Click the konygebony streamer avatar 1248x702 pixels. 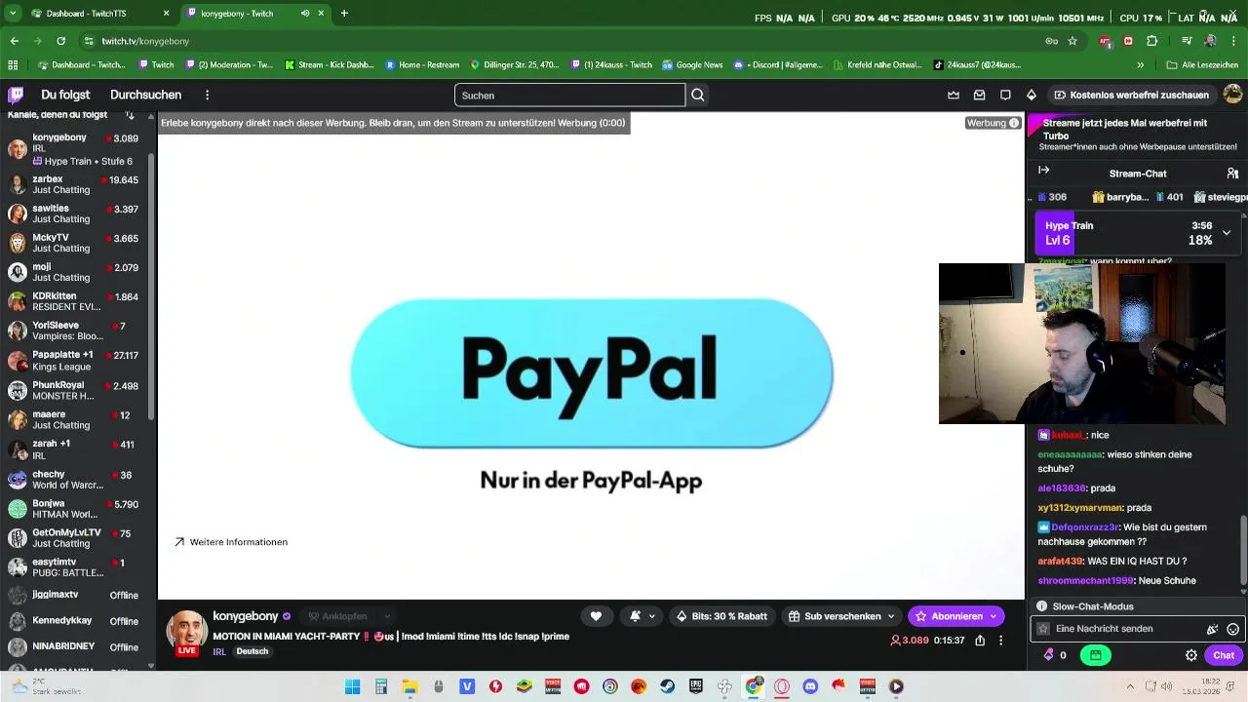pyautogui.click(x=186, y=630)
